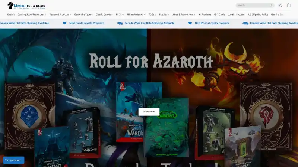Click the middle Canada Wide Flat Rate Shipping Available link
298x167 pixels.
click(x=149, y=23)
